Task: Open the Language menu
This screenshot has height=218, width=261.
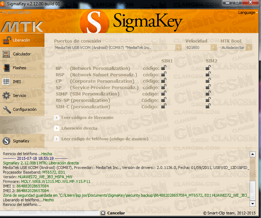Action: (248, 13)
